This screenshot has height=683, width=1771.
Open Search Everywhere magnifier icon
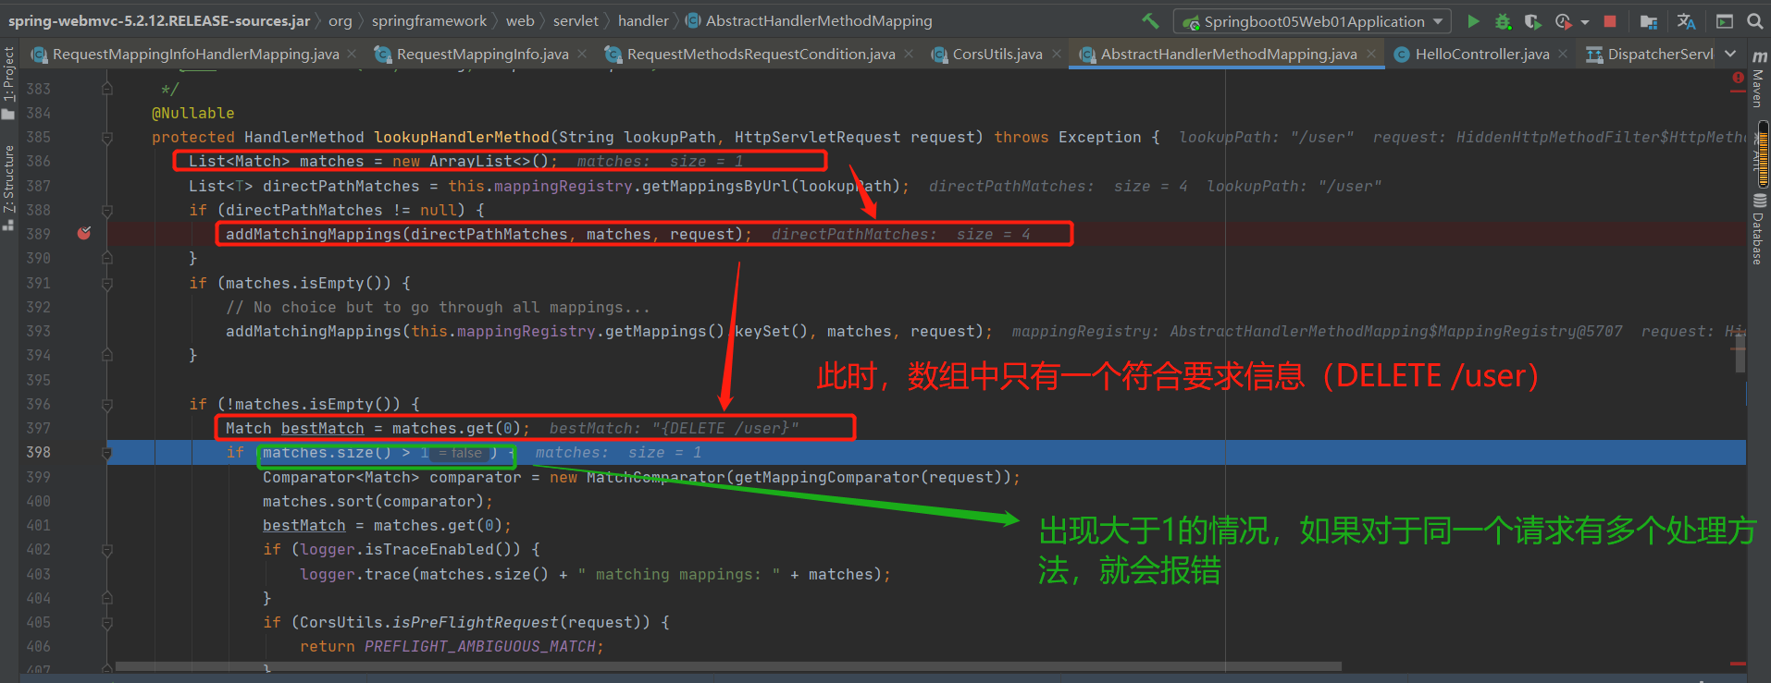pos(1754,20)
